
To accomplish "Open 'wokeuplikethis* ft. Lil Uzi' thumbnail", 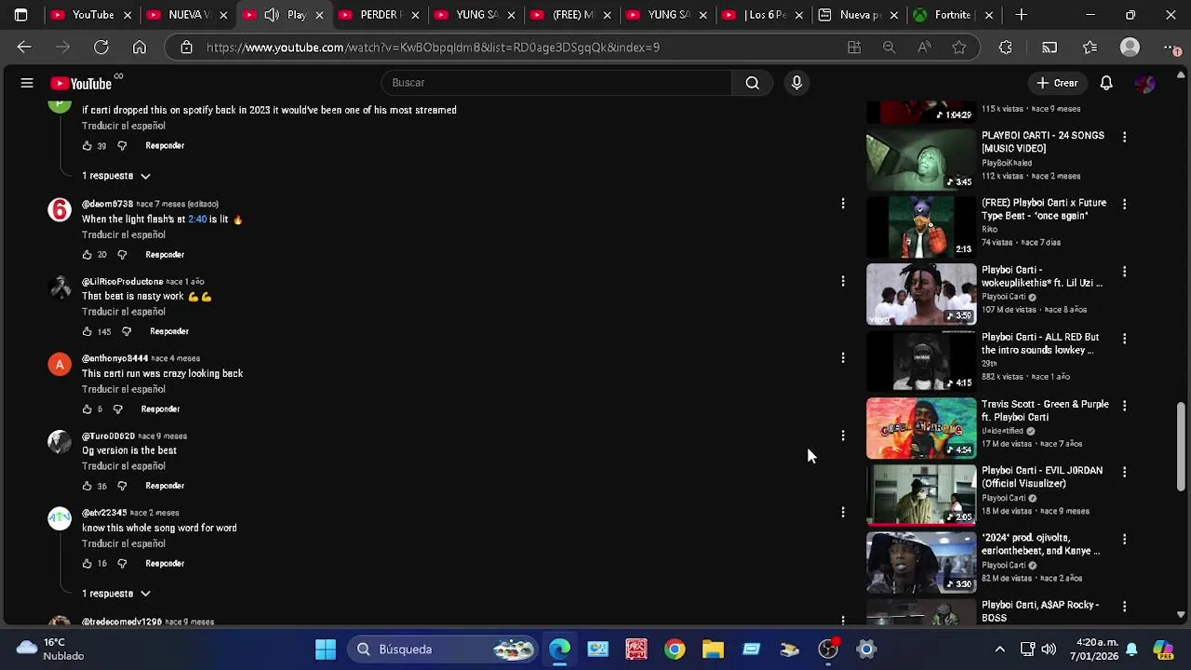I will (x=921, y=294).
